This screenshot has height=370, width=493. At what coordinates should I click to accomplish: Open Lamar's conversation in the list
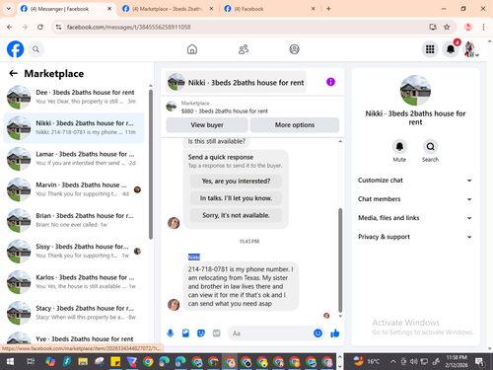point(74,159)
